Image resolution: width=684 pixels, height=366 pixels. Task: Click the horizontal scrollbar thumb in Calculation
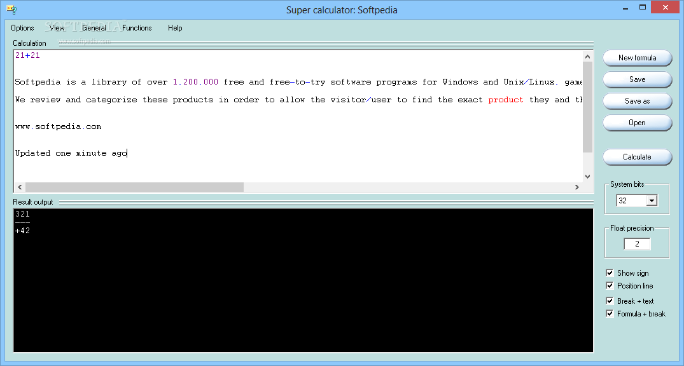coord(134,187)
